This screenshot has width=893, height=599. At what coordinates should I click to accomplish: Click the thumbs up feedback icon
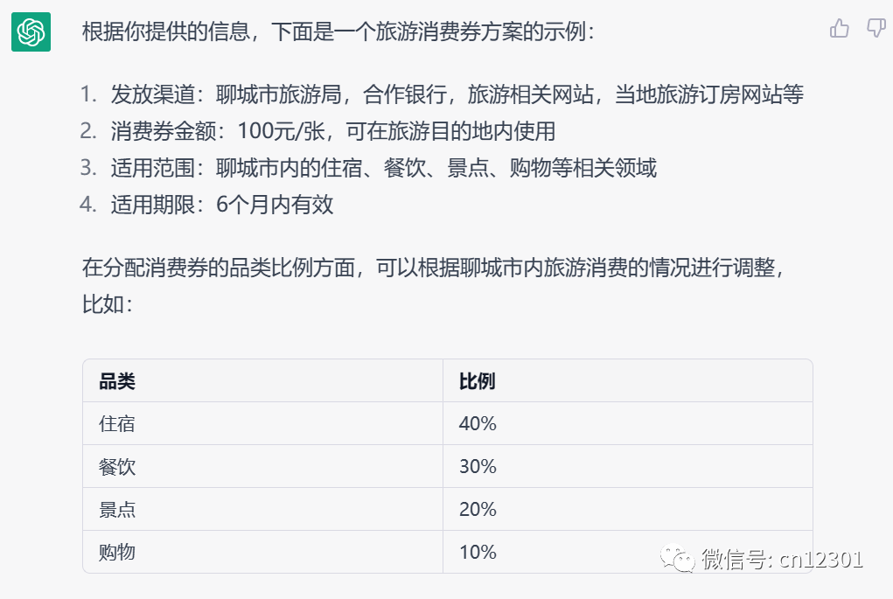click(839, 28)
